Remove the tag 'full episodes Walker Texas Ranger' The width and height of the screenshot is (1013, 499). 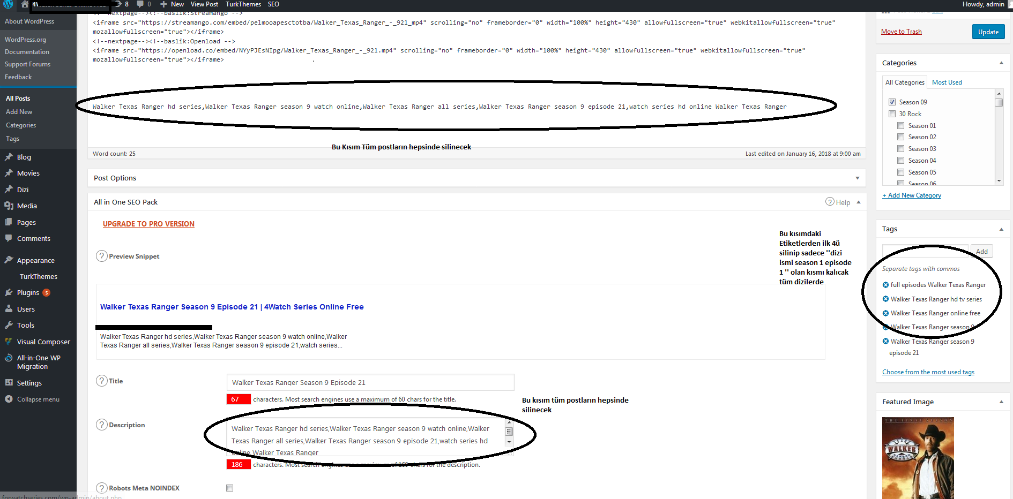(x=885, y=285)
